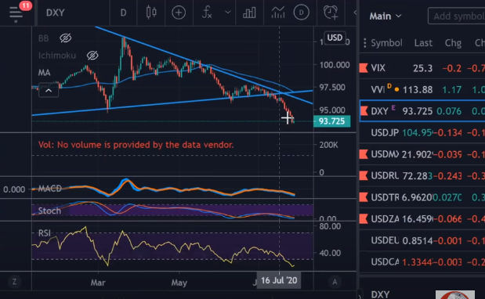Click the Add symbol input field
Viewport: 485px width, 299px height.
click(457, 16)
